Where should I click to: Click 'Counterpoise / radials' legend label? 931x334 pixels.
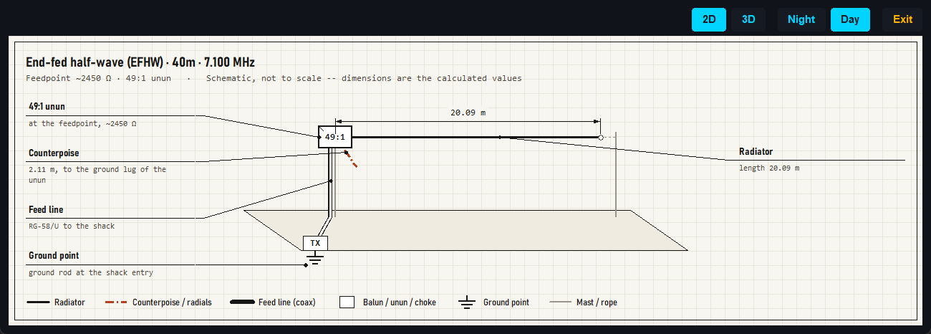172,302
